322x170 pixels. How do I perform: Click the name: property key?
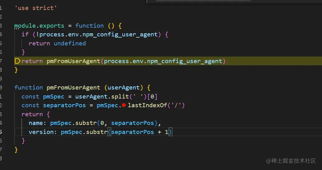click(x=38, y=123)
